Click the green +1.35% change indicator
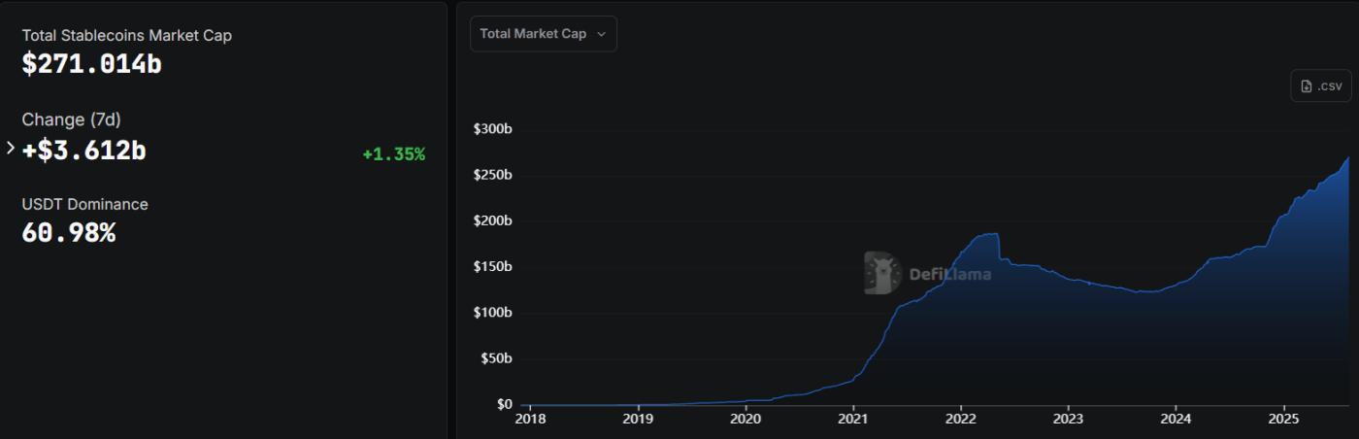 coord(393,154)
